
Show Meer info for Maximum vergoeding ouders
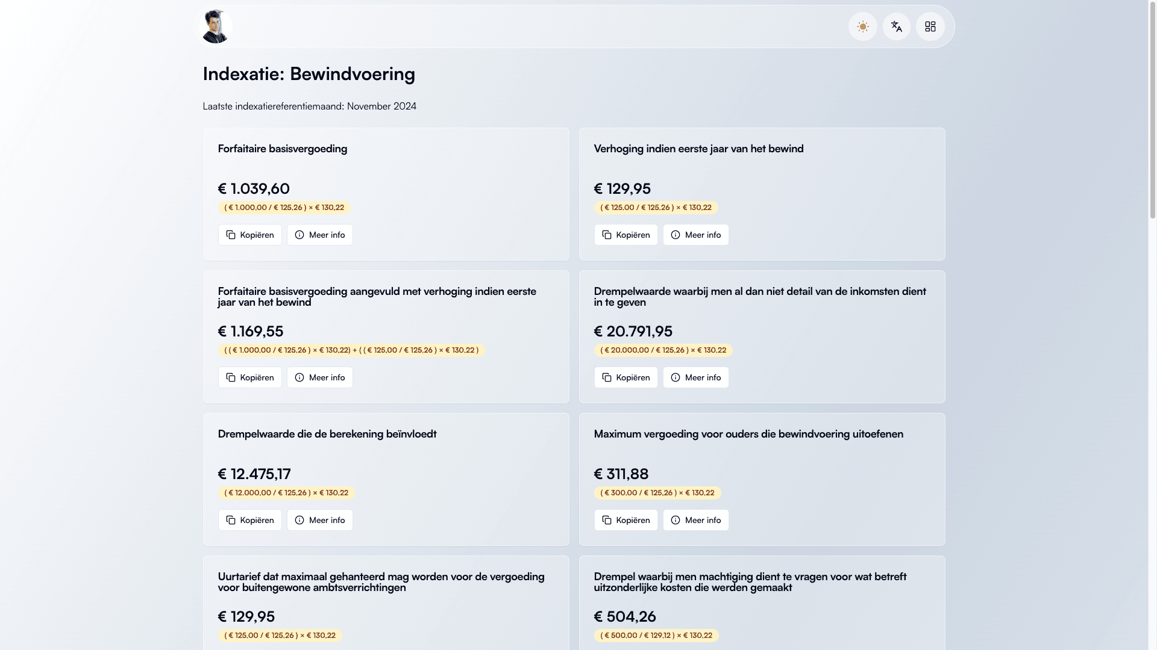(x=695, y=520)
